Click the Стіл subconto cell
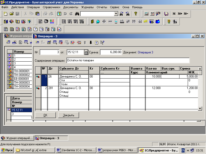This screenshot has width=206, height=154. pos(74,80)
